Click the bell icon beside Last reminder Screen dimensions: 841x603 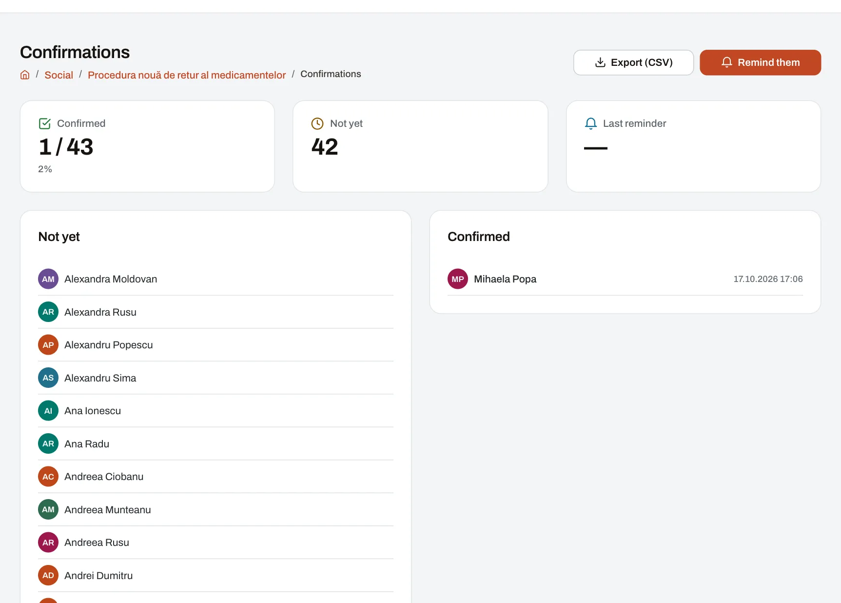click(590, 123)
